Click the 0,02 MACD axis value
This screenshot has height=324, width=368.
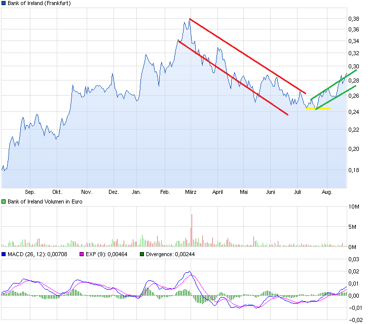click(x=354, y=271)
